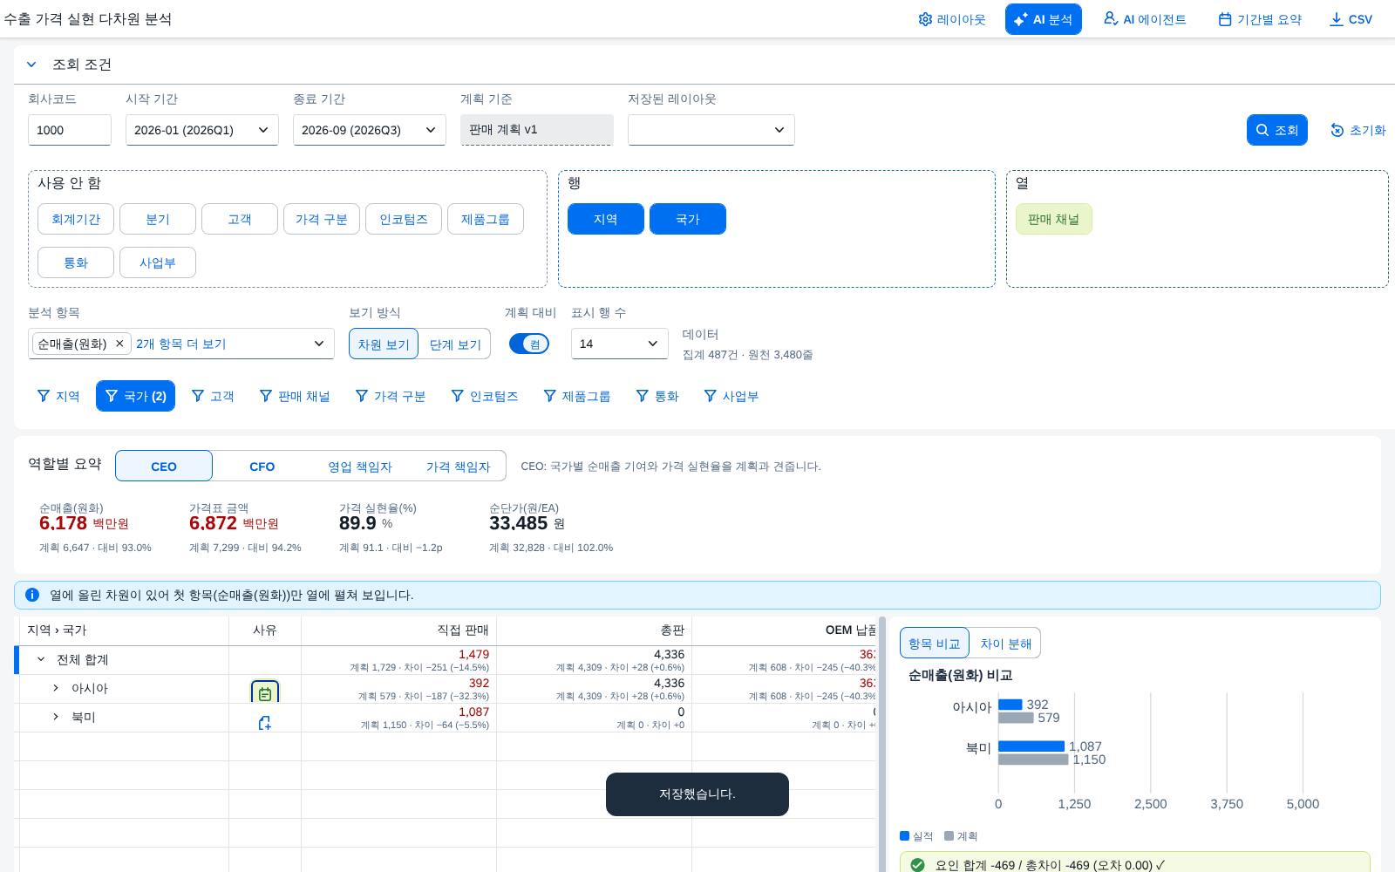Open the 지역 filter

[x=58, y=396]
